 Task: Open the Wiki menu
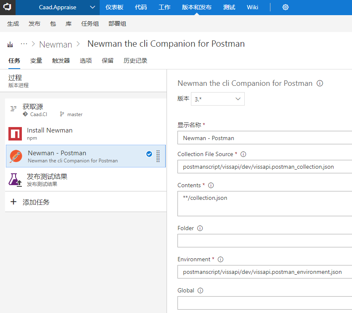coord(252,8)
